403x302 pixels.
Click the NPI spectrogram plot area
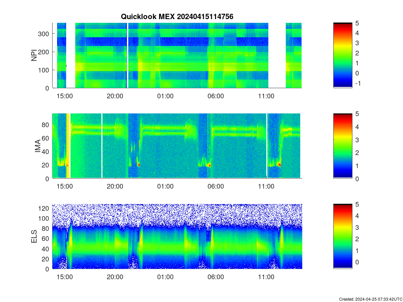(177, 55)
